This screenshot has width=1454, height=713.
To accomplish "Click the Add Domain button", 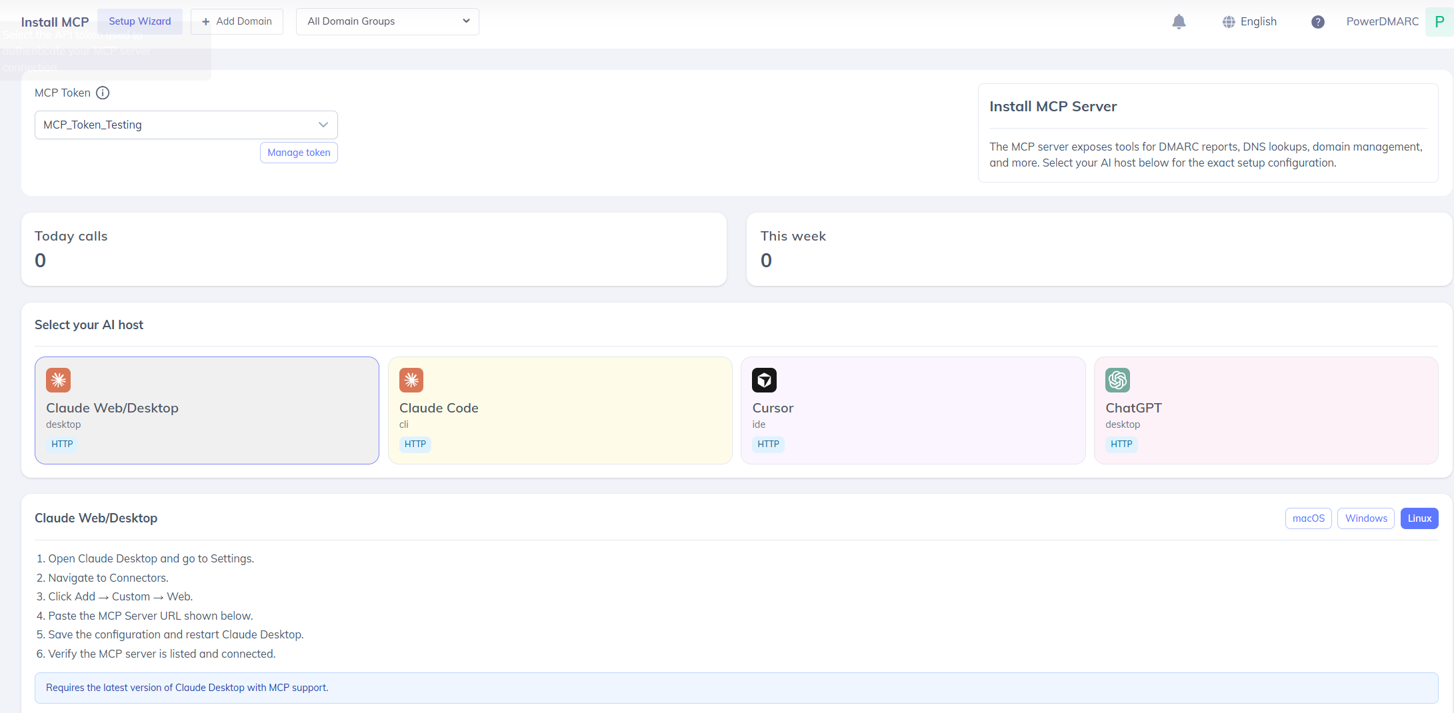I will [x=237, y=21].
